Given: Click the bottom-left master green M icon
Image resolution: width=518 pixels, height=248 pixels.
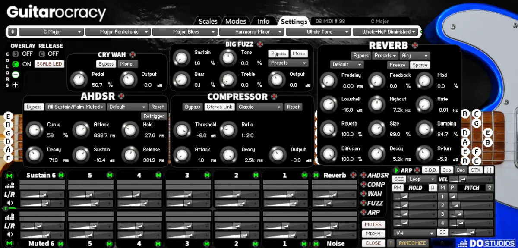Looking at the screenshot, I should point(9,243).
